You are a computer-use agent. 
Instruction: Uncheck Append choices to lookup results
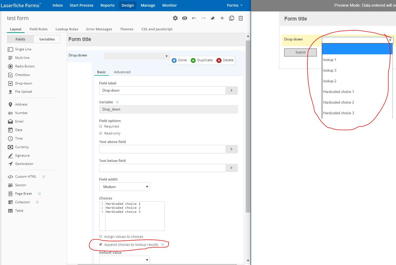[x=101, y=244]
